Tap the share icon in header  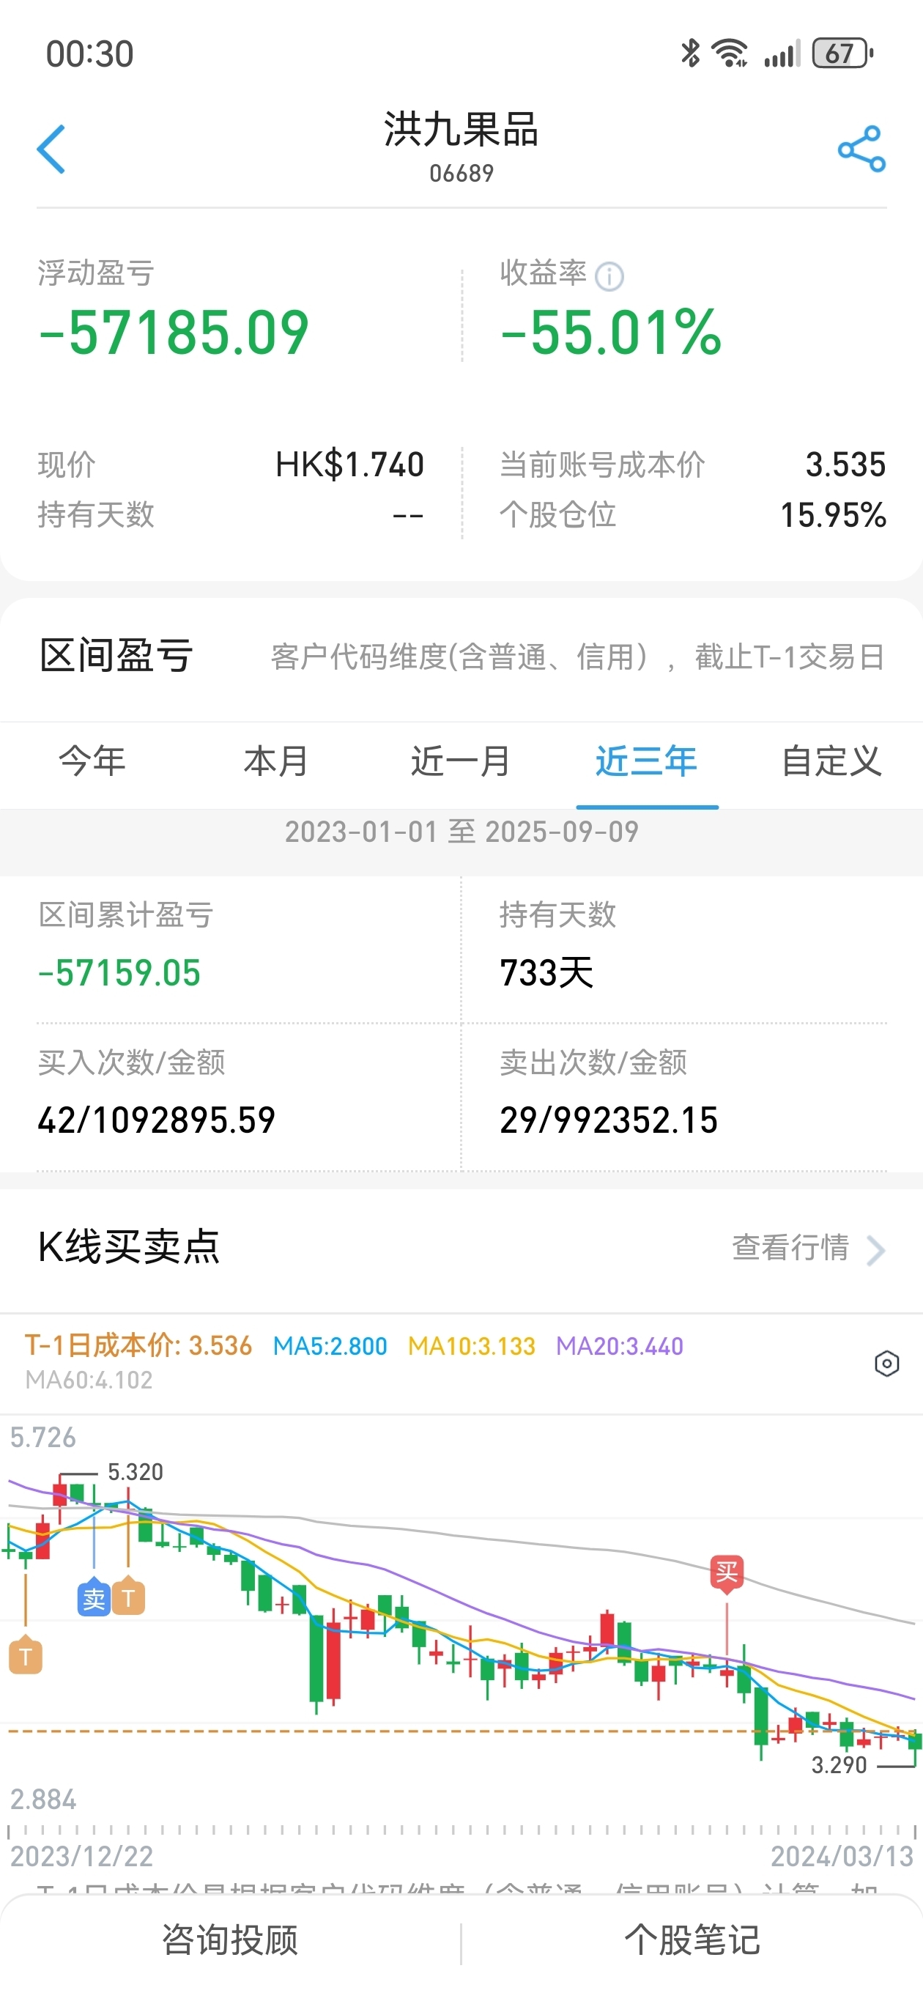(x=861, y=149)
